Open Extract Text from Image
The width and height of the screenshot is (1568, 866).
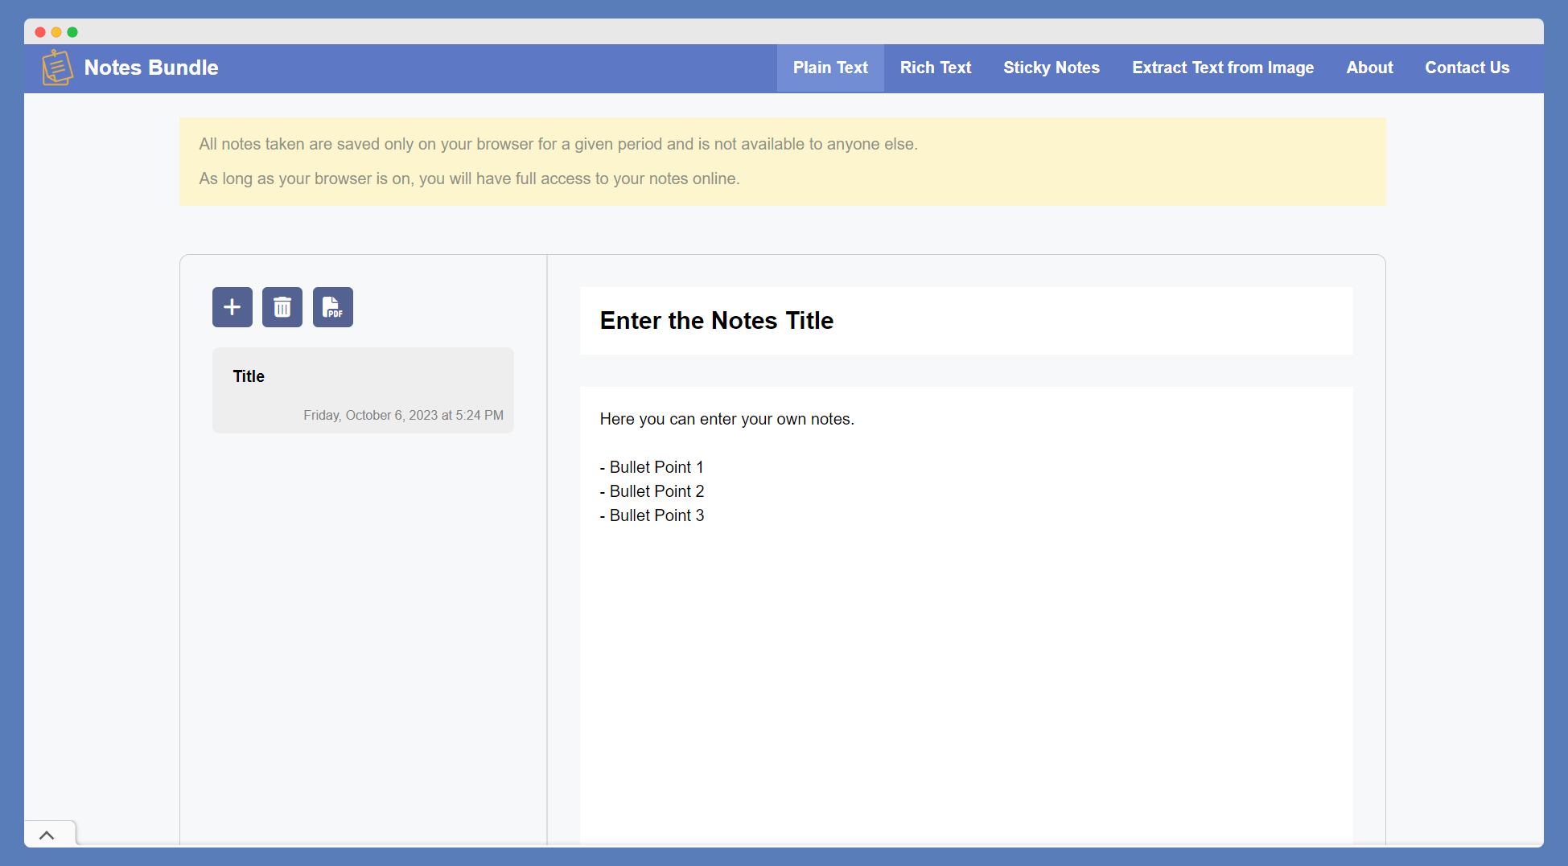click(1222, 68)
